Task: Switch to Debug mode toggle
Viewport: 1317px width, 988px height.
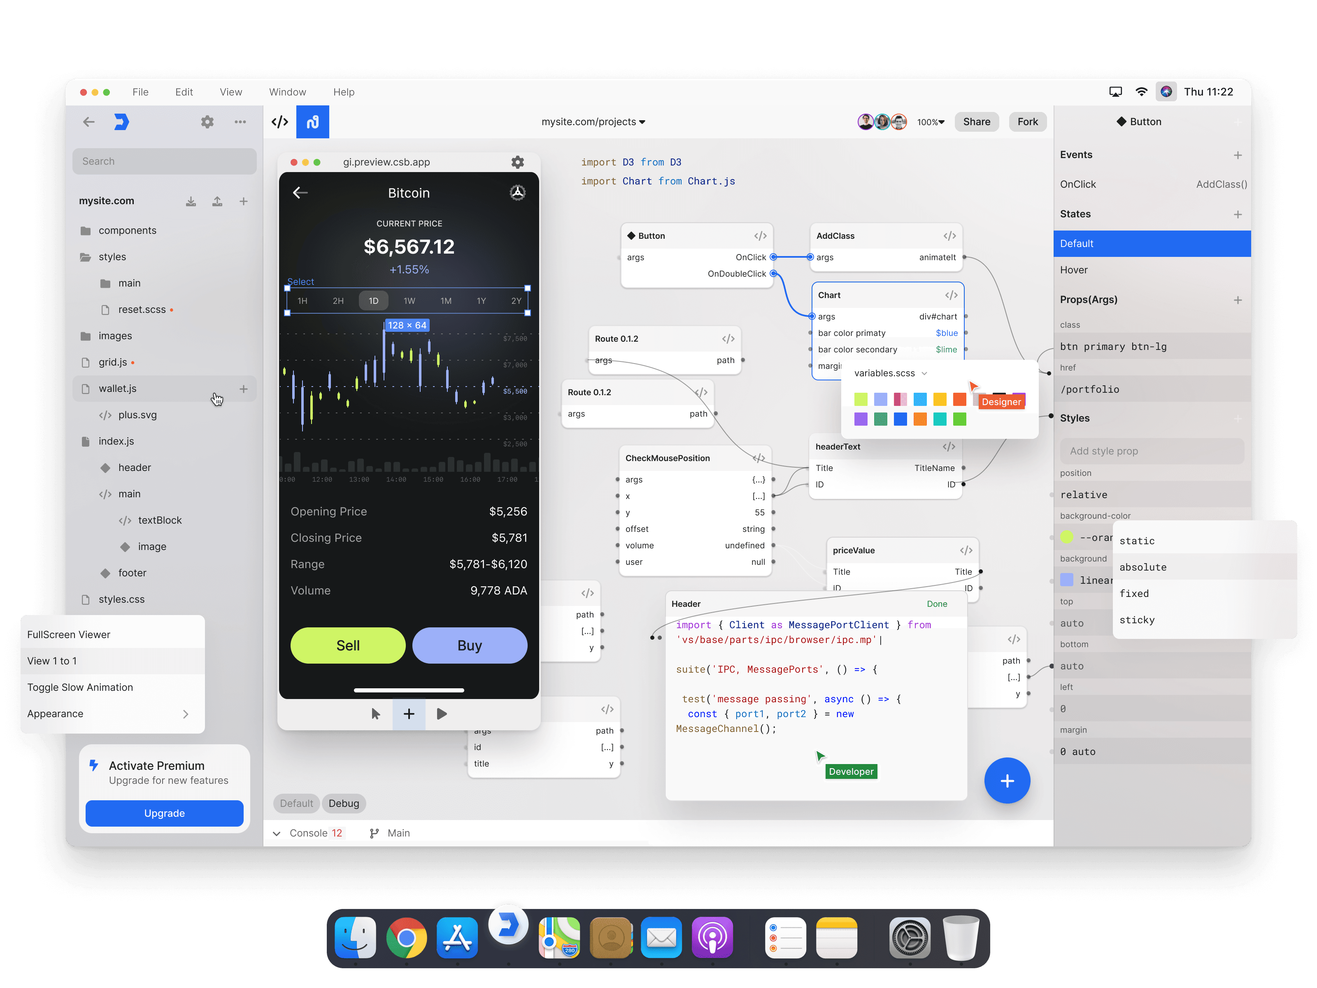Action: pos(344,804)
